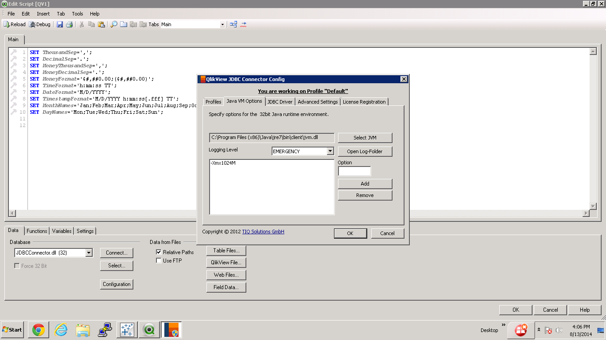Open Internet Explorer from the taskbar
The width and height of the screenshot is (606, 340).
coord(61,330)
